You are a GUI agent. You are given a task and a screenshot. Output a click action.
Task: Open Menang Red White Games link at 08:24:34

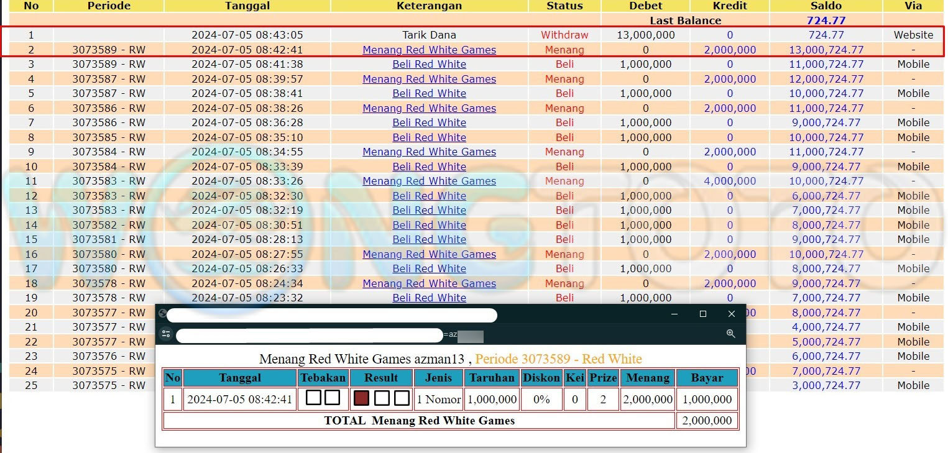click(429, 283)
